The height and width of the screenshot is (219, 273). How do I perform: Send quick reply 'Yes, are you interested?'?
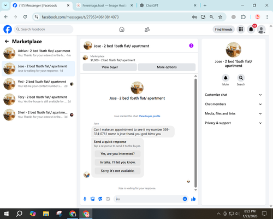(x=117, y=154)
